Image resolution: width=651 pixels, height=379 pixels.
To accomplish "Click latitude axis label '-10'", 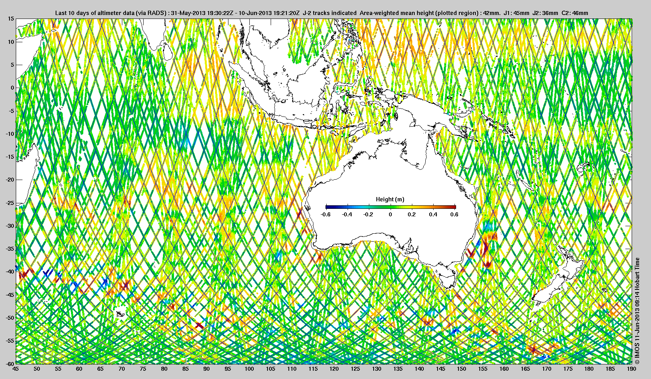I will coord(9,134).
